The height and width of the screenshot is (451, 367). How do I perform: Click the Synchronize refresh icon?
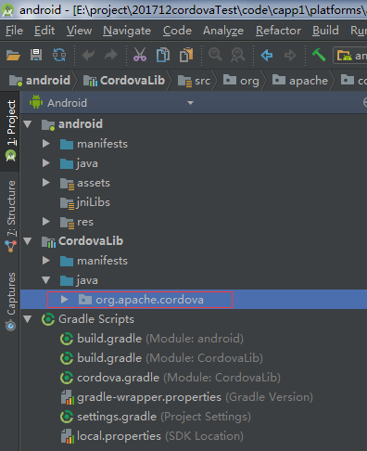59,55
